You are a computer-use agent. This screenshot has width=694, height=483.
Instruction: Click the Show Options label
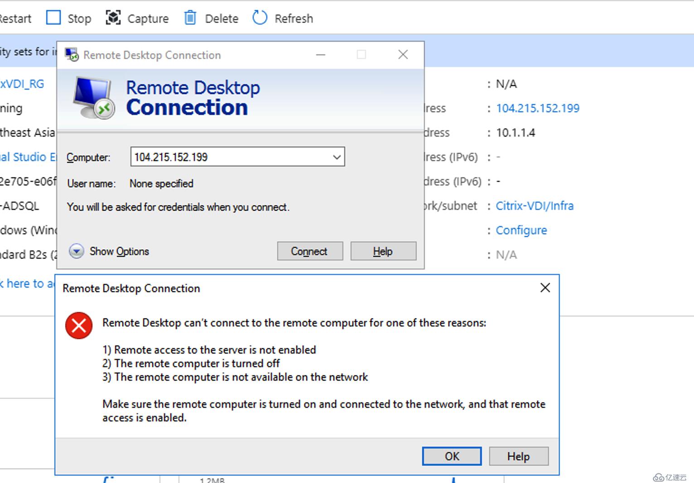[x=119, y=251]
